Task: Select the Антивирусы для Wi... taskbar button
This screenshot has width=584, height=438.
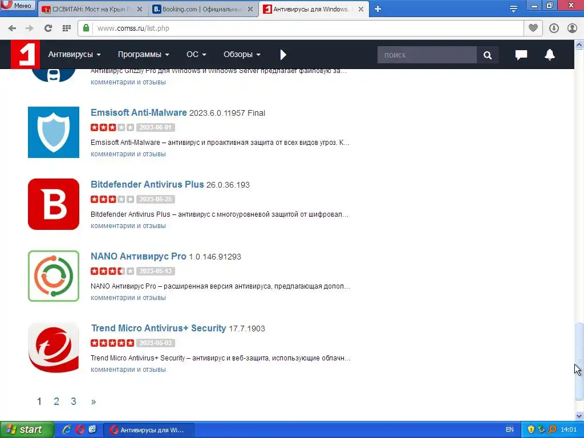Action: click(148, 430)
